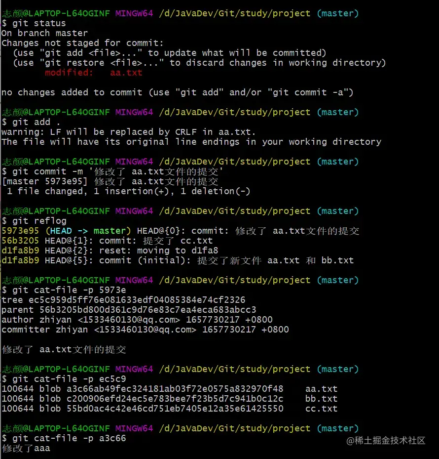Click the yellow 5973e95 hash in reflog
The height and width of the screenshot is (459, 439).
(x=20, y=231)
